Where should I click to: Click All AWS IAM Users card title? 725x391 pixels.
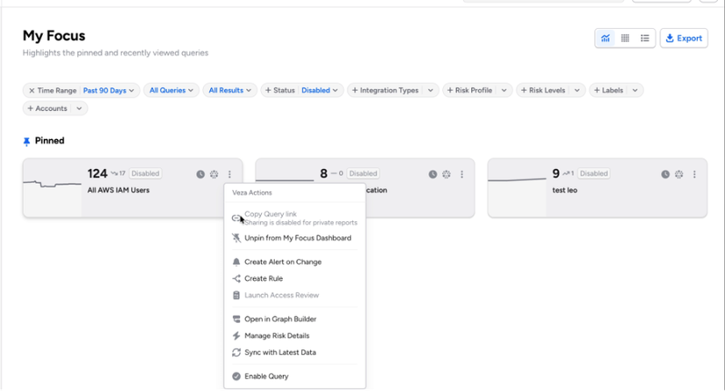[118, 191]
